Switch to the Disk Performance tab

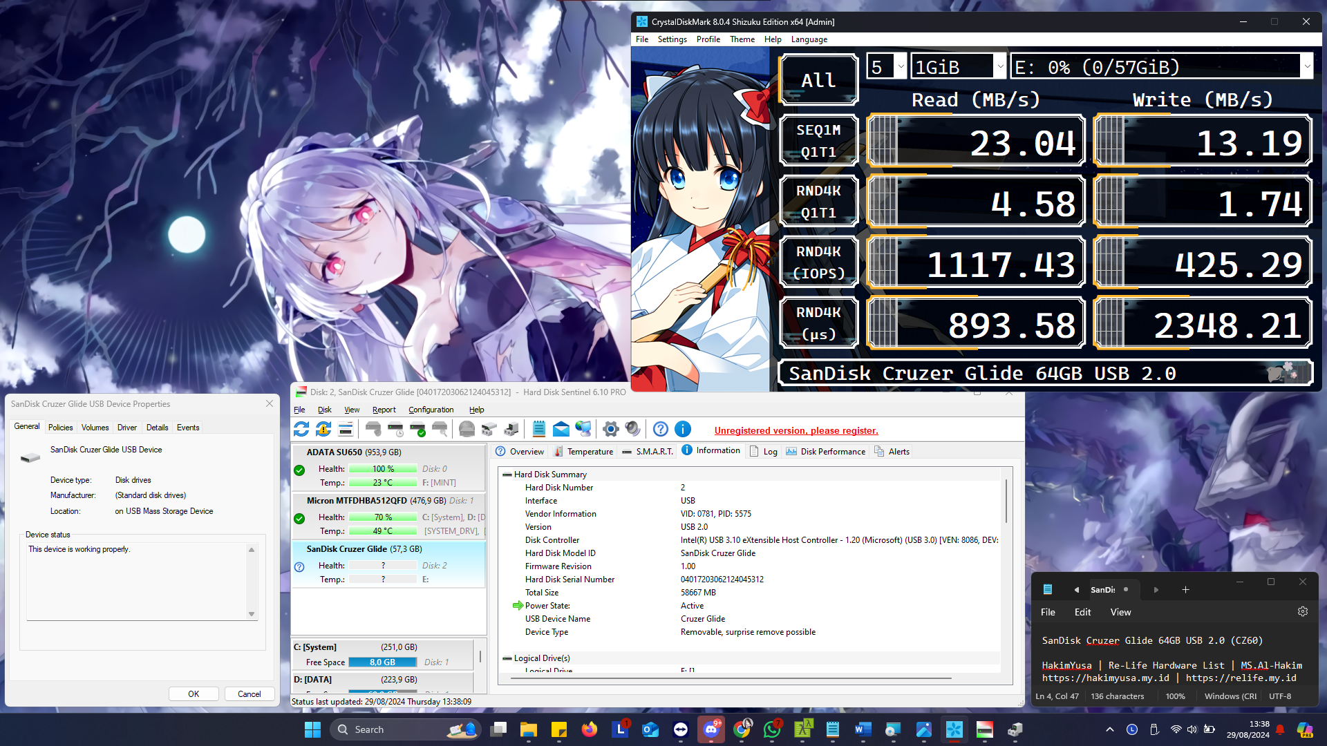825,452
